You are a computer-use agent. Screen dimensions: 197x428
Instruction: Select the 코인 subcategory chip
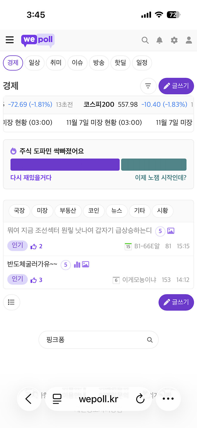[x=93, y=211]
